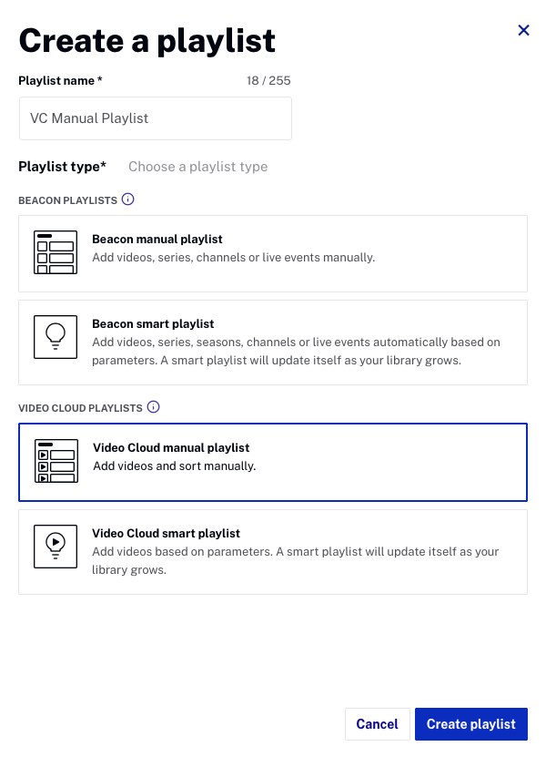Focus the Playlist name input field
The width and height of the screenshot is (546, 767).
click(x=156, y=118)
